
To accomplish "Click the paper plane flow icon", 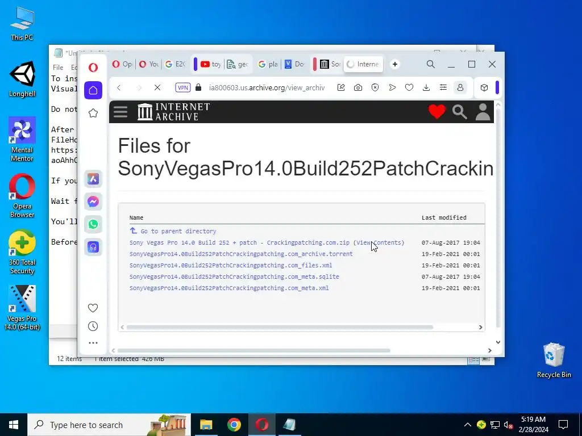I will click(x=392, y=87).
